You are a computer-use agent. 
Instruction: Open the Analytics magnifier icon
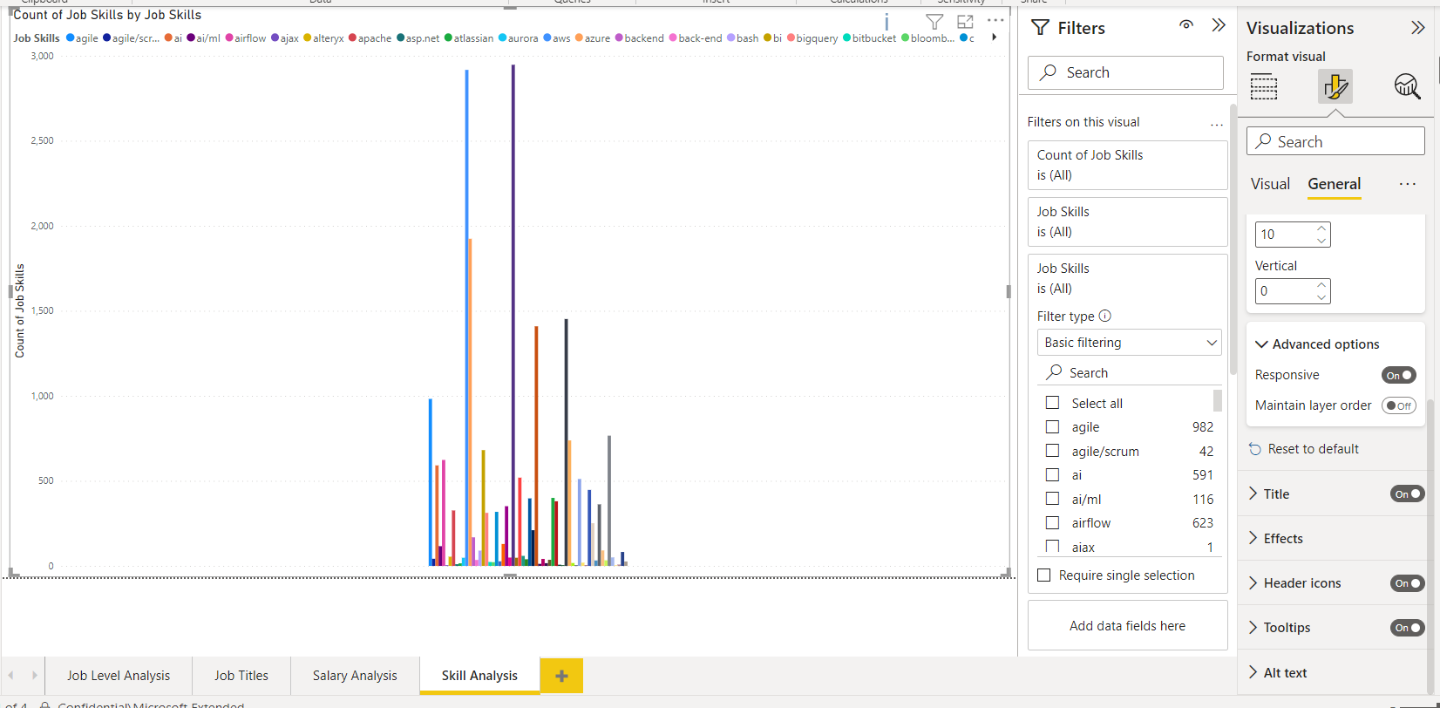pos(1407,86)
